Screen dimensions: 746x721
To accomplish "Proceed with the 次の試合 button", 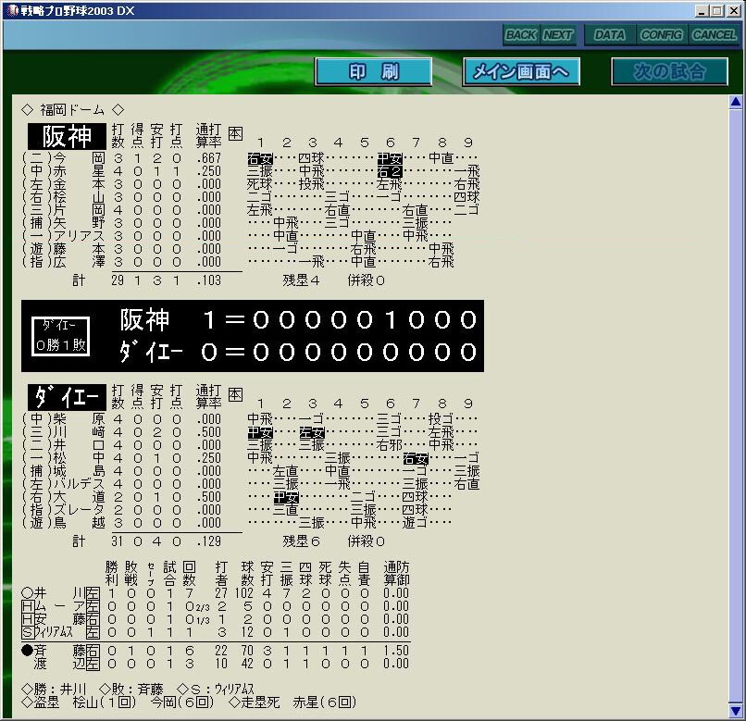I will coord(669,71).
